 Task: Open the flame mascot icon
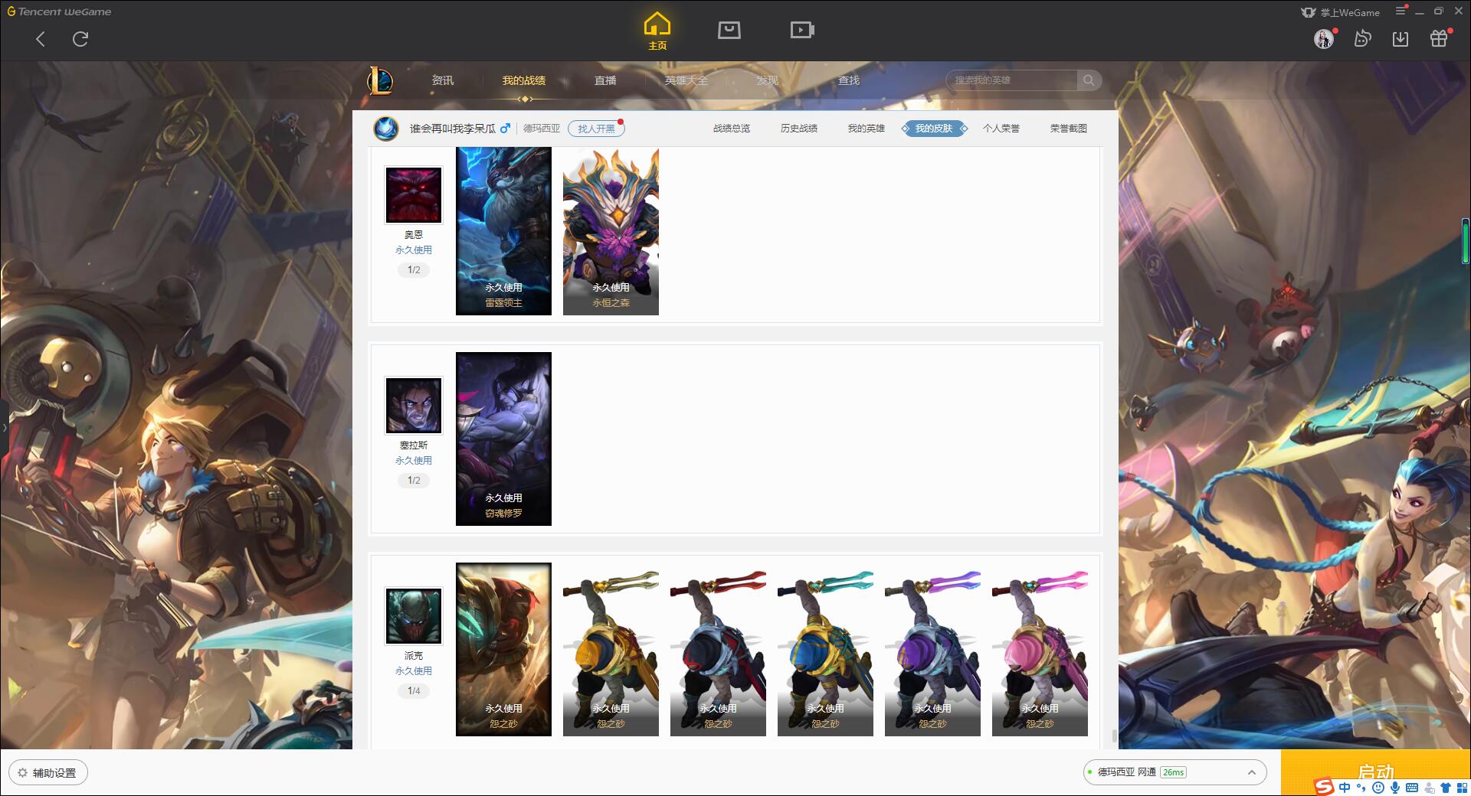(x=1362, y=38)
